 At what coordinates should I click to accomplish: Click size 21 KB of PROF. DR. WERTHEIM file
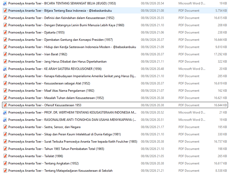223,112
